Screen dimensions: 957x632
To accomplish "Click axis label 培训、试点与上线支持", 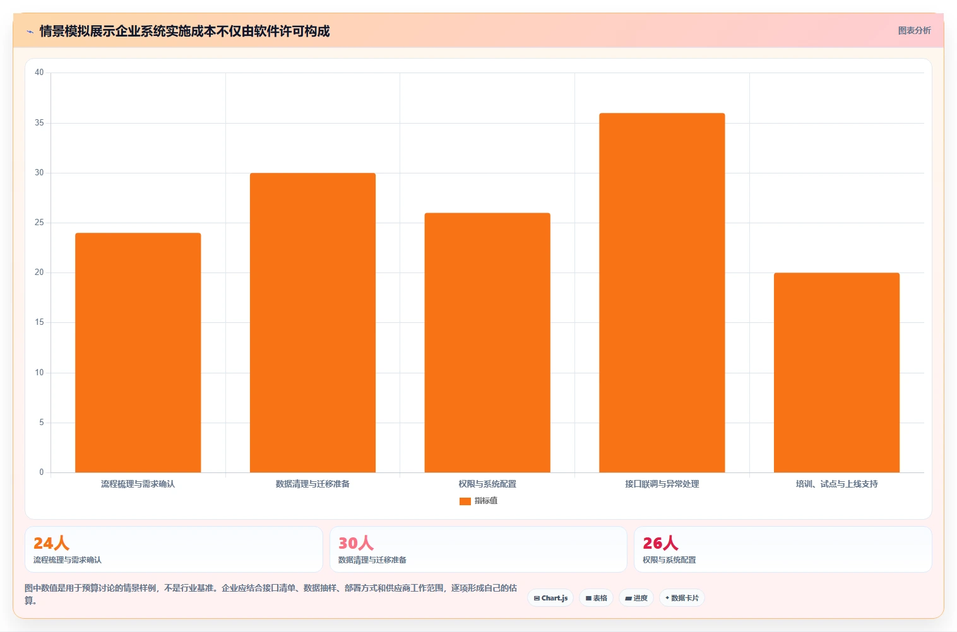I will pyautogui.click(x=837, y=484).
